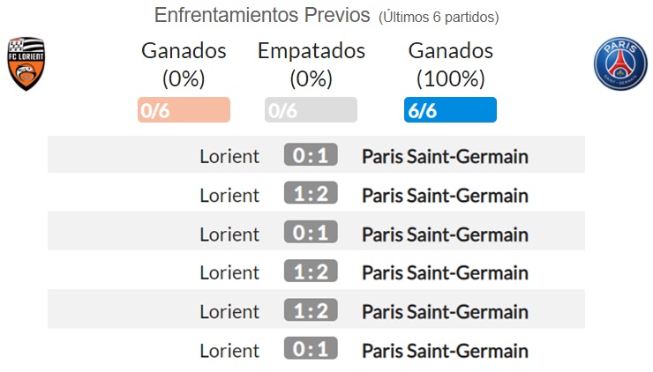Screen dimensions: 653x372
Task: Open the 0:1 score badge in first match row
Action: tap(311, 155)
